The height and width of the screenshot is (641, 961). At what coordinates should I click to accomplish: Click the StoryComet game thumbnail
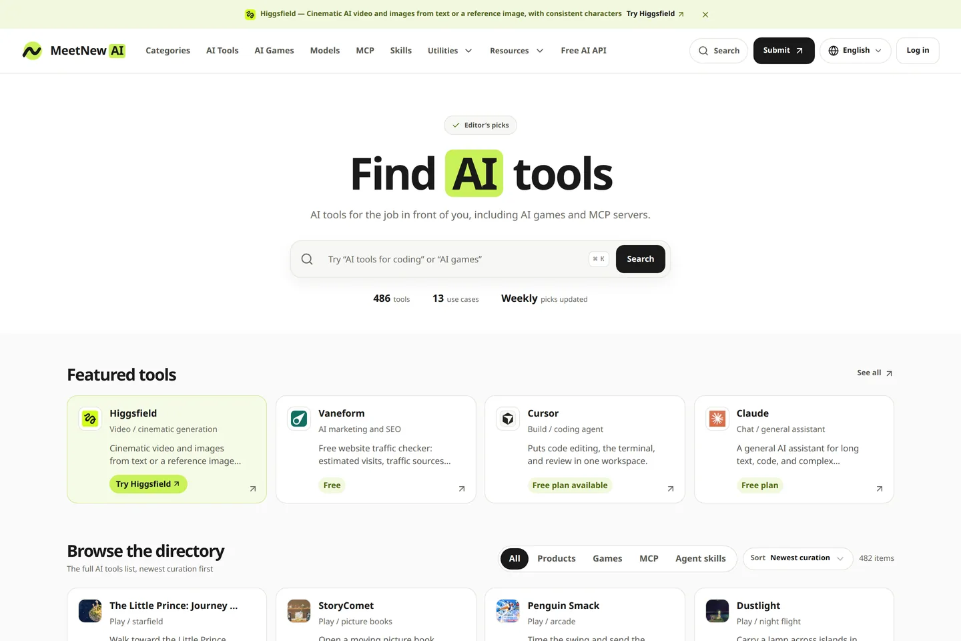point(299,611)
